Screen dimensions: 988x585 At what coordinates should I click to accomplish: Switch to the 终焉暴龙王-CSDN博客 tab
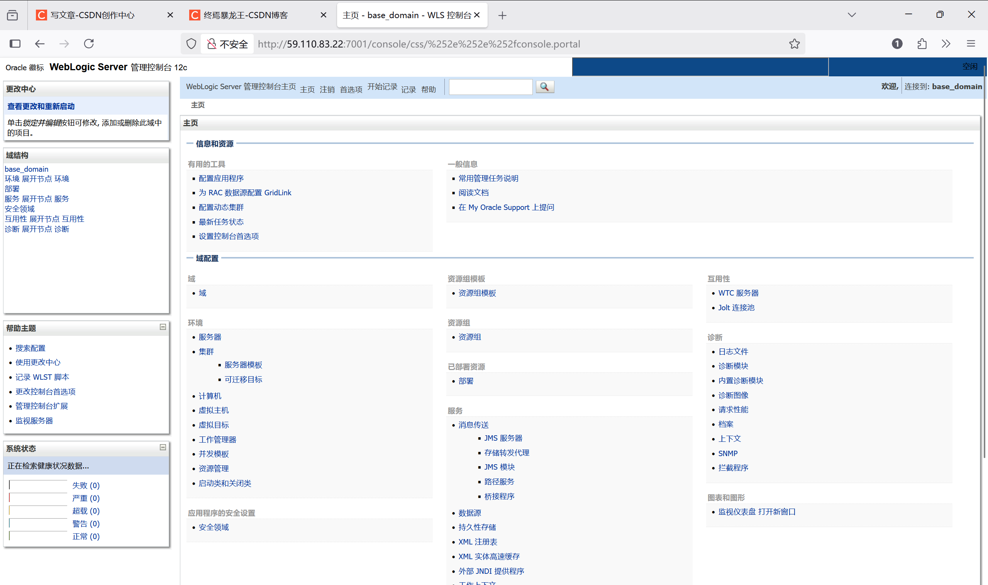click(246, 15)
